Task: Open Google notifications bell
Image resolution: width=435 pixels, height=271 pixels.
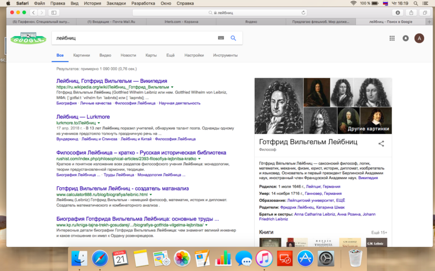Action: point(406,38)
